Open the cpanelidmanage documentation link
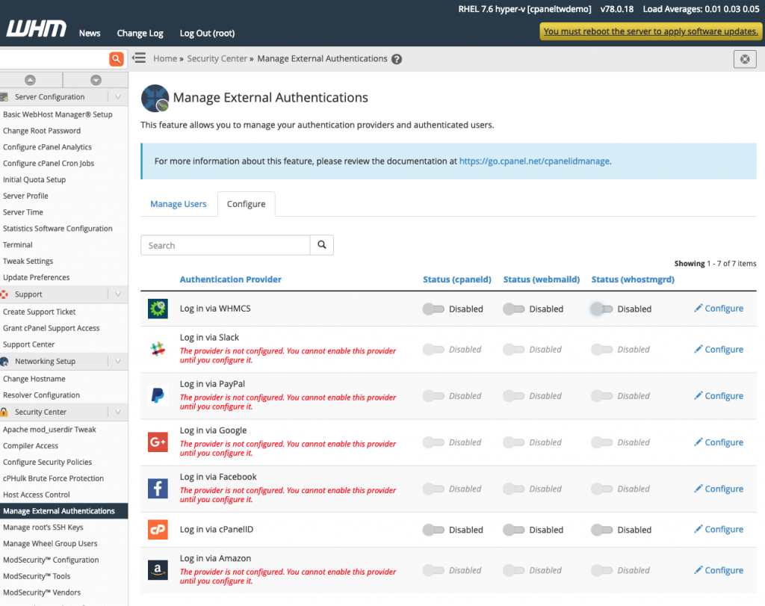This screenshot has width=765, height=606. [534, 161]
